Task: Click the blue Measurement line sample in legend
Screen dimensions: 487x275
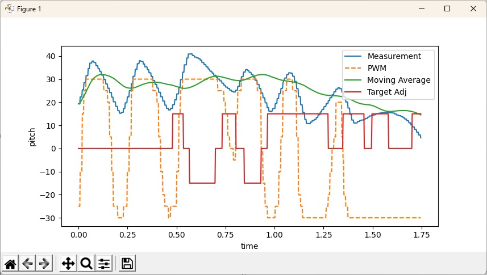Action: (x=354, y=56)
